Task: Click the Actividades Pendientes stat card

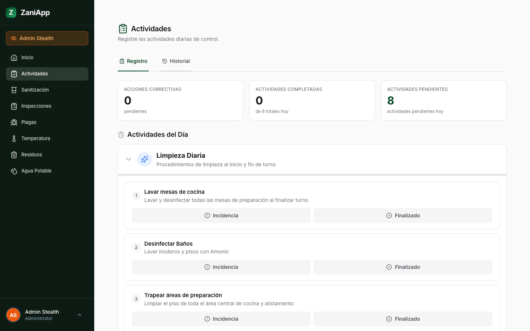Action: [x=444, y=100]
